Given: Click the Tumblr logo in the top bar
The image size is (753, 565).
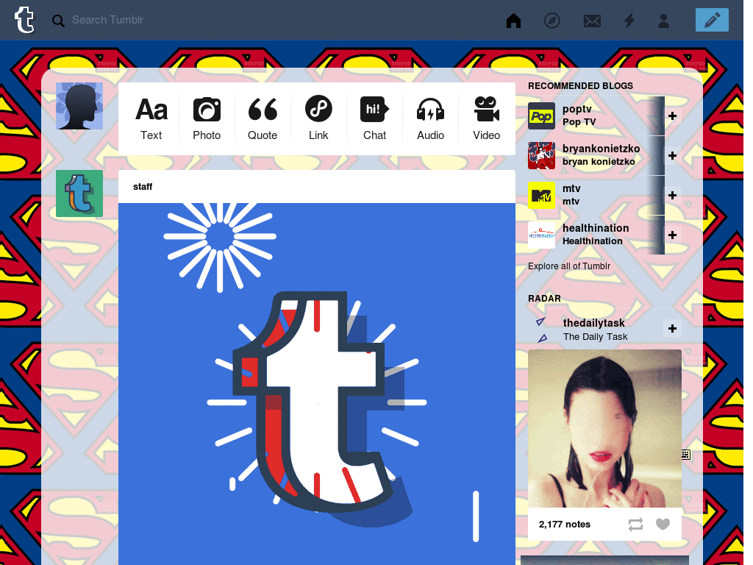Looking at the screenshot, I should [24, 20].
